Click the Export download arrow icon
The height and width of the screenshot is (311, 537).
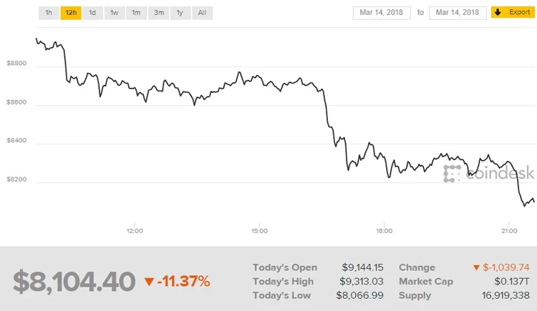(x=498, y=12)
